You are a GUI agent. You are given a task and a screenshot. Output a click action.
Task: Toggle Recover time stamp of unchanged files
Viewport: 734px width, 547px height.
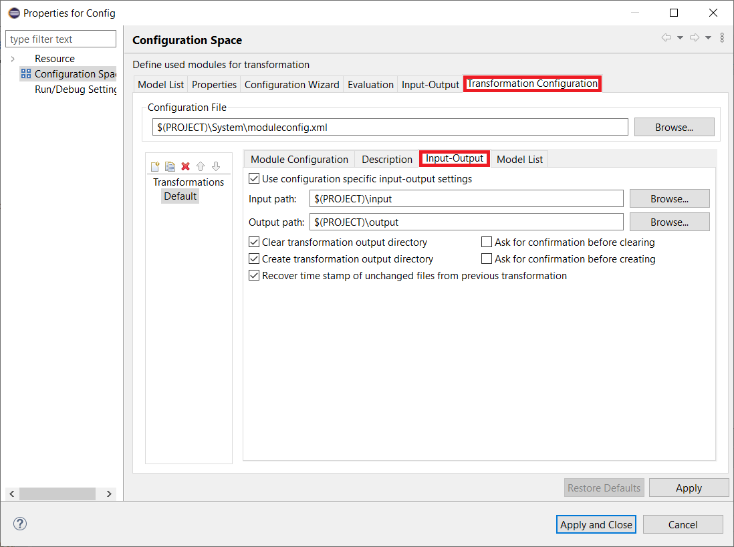coord(254,275)
